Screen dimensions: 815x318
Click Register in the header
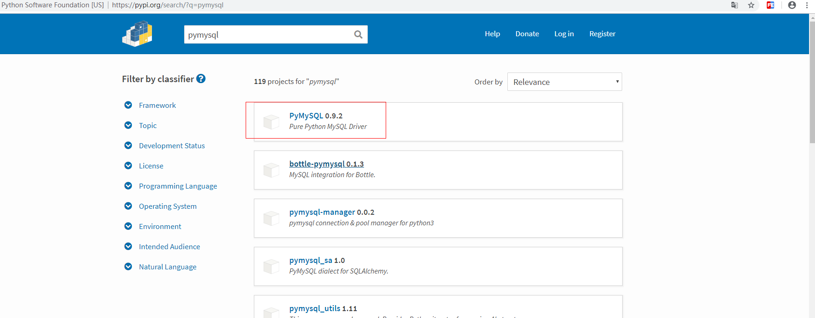[x=602, y=34]
